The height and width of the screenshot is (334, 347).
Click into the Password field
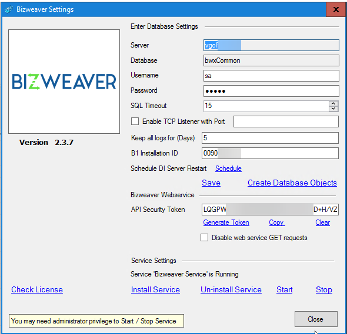[271, 91]
